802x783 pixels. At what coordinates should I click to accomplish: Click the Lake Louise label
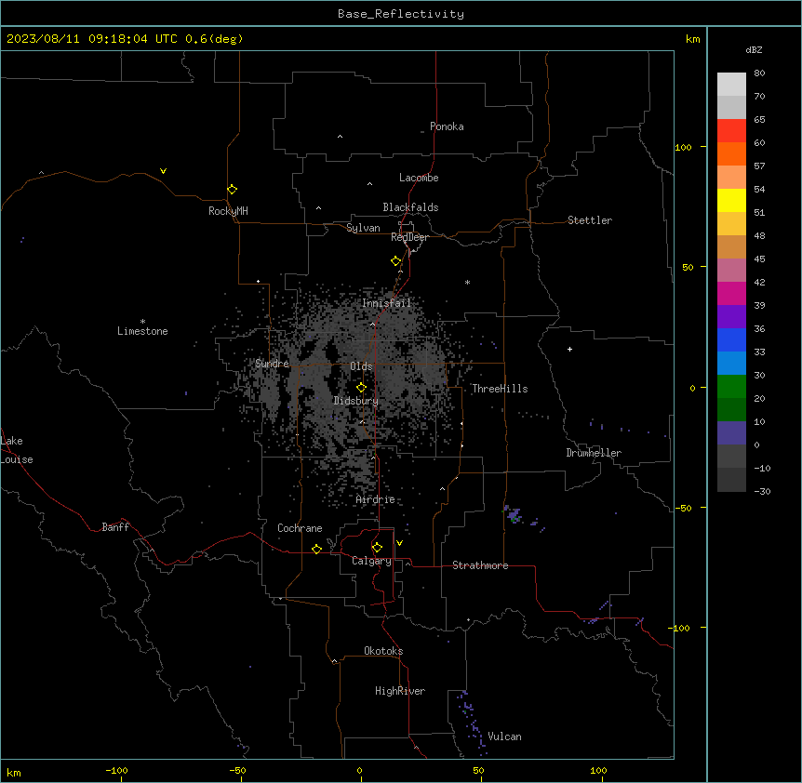17,450
